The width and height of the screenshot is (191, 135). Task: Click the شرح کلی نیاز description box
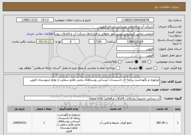(92, 81)
